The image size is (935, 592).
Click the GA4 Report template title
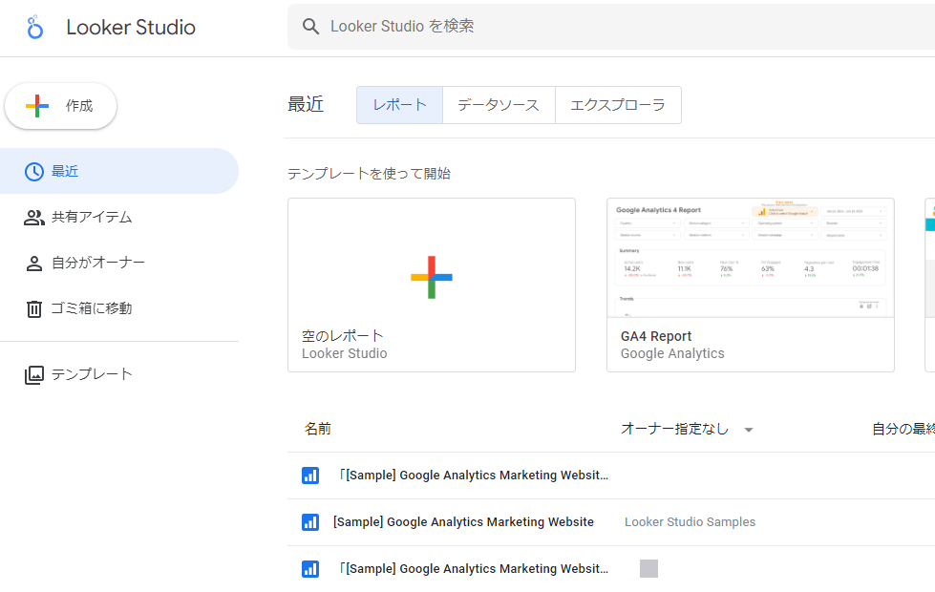(x=656, y=336)
